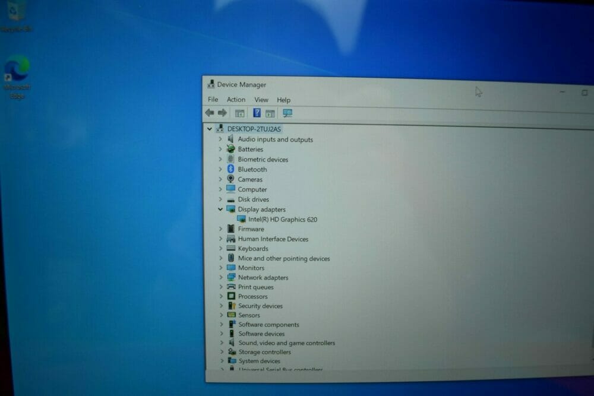Click the Processors category icon
The width and height of the screenshot is (594, 396).
tap(231, 296)
